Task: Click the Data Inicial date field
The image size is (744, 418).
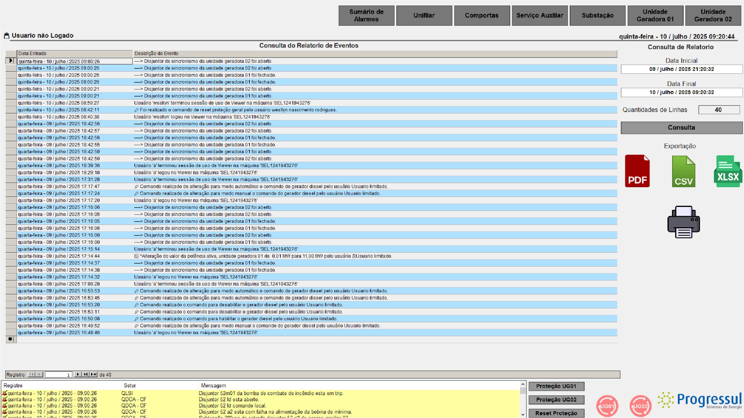Action: pos(681,69)
